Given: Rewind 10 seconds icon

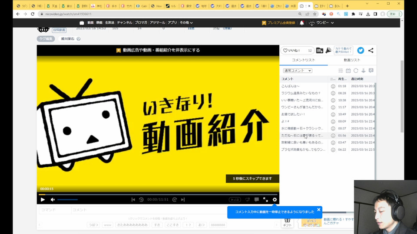Looking at the screenshot, I should (x=141, y=199).
